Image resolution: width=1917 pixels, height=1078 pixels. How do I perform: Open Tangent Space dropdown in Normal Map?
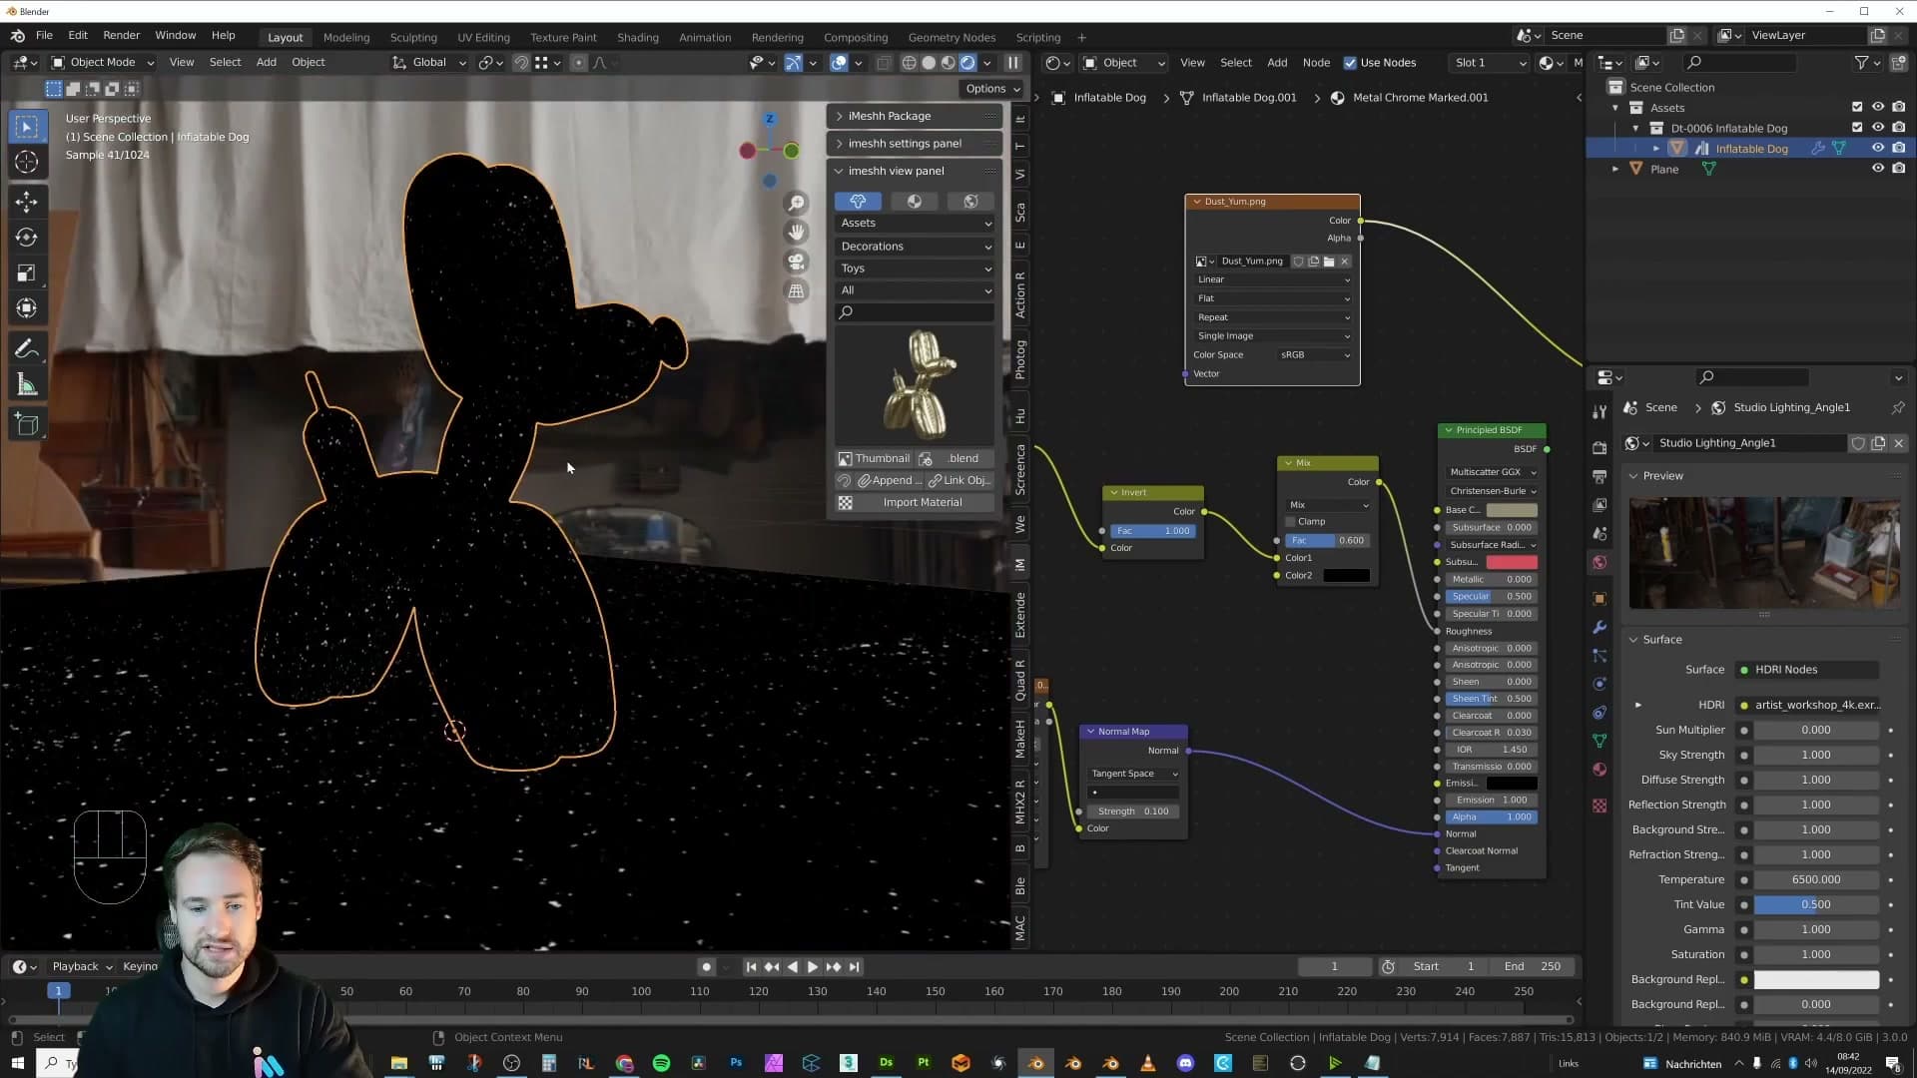[1133, 774]
